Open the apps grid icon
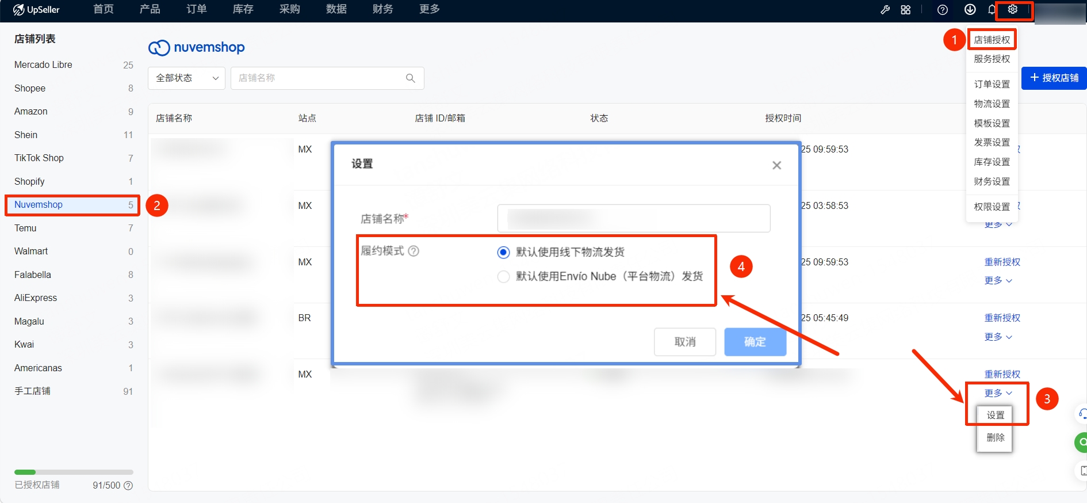 906,10
